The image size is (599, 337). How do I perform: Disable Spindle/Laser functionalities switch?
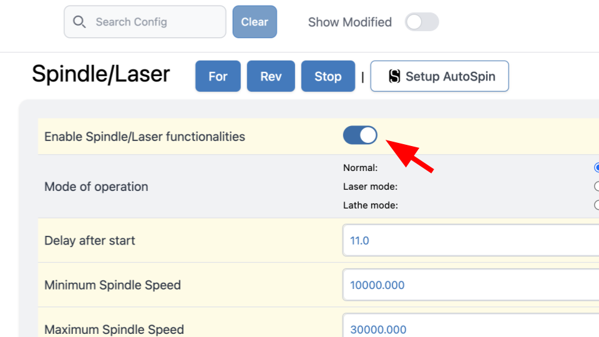click(x=360, y=135)
